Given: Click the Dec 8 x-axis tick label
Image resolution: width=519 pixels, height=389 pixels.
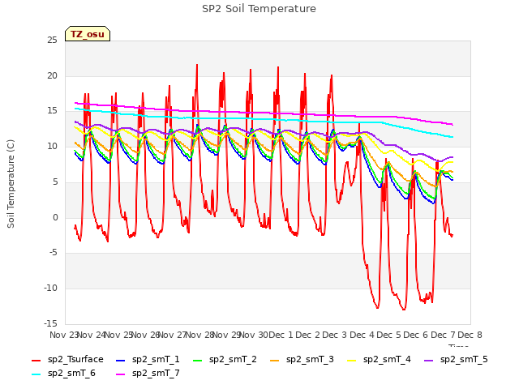Looking at the screenshot, I should [x=470, y=335].
